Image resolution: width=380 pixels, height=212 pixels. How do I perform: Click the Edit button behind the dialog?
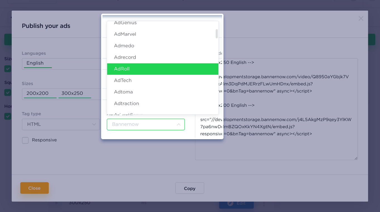coord(237,203)
